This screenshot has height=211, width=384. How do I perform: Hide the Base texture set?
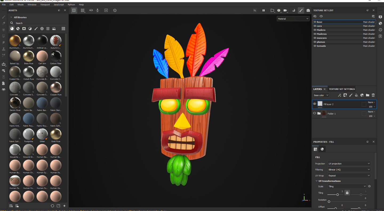(315, 22)
